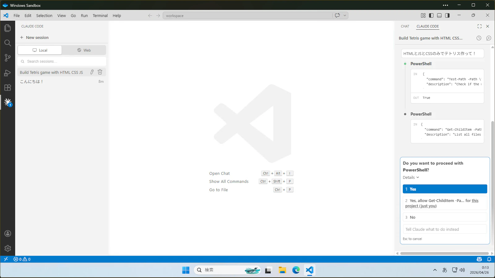
Task: Open the Go menu
Action: [73, 15]
